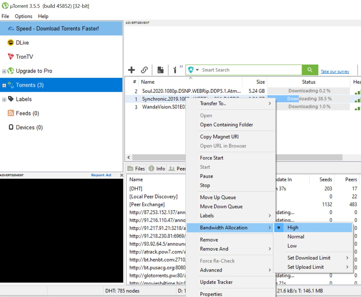Screen dimensions: 361x297
Task: Click the µTorrent logo in the title bar
Action: point(5,6)
